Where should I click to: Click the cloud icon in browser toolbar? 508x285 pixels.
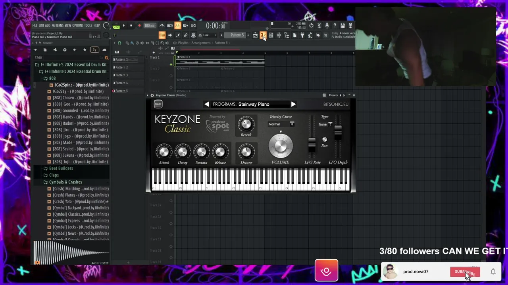104,50
